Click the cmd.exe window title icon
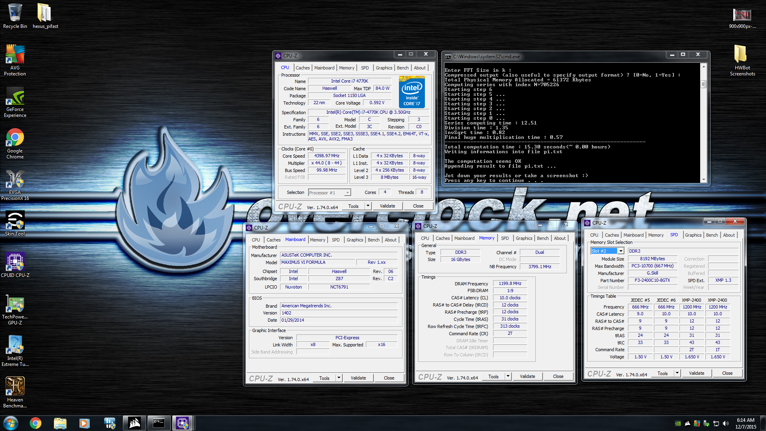 448,57
